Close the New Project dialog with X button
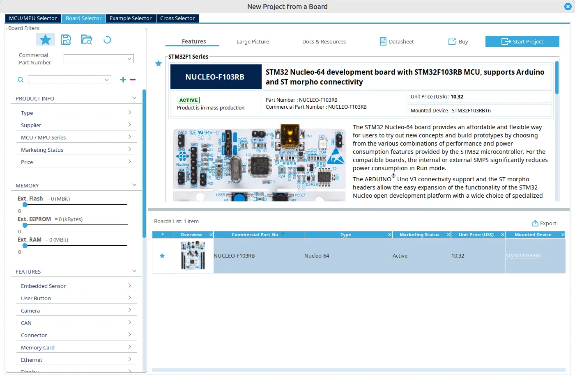 [x=568, y=7]
